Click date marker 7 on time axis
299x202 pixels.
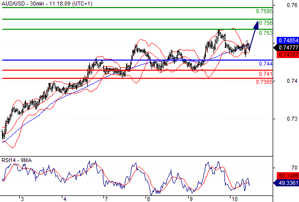pyautogui.click(x=106, y=199)
